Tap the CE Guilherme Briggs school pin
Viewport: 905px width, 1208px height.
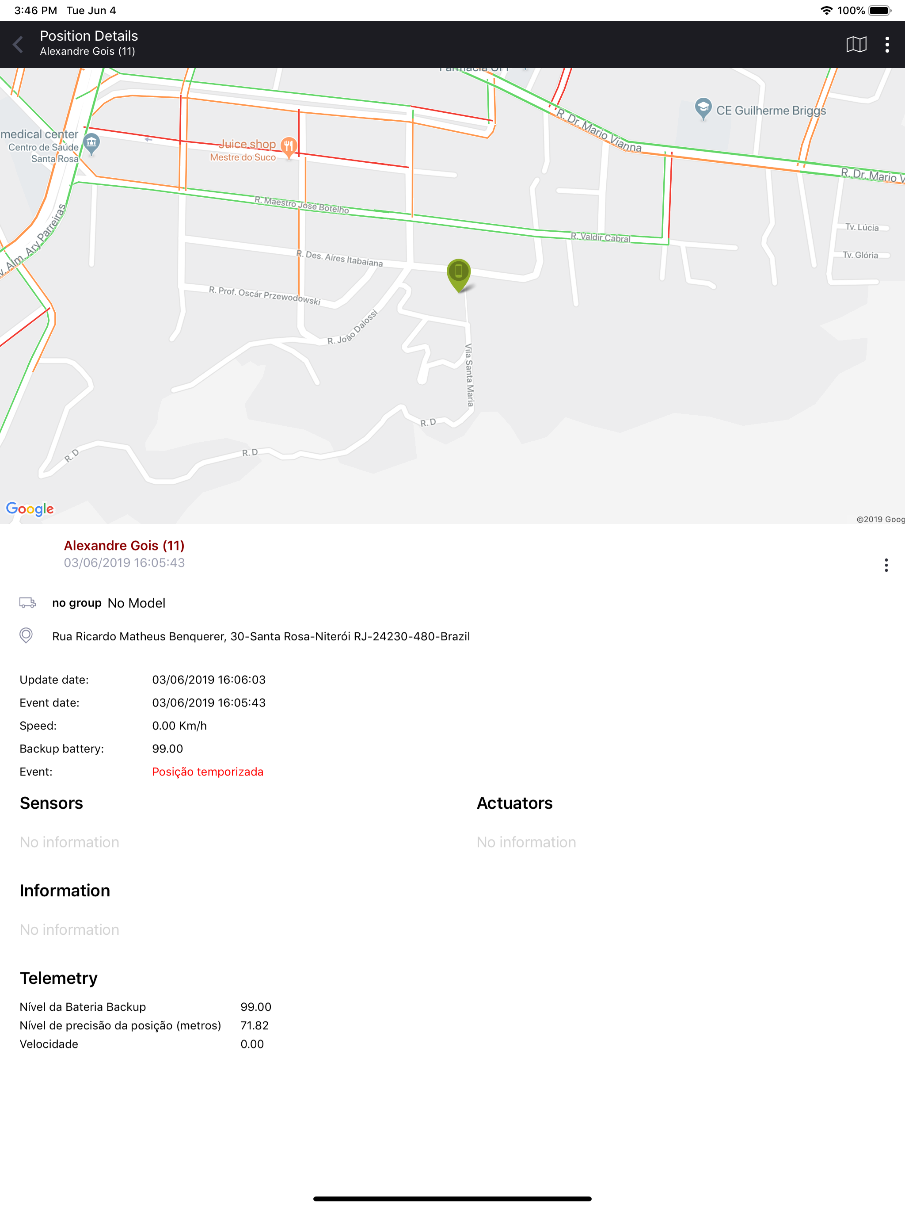703,109
